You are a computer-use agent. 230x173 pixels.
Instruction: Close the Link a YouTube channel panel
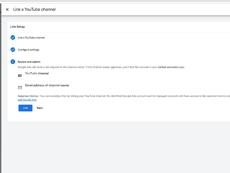[7, 9]
